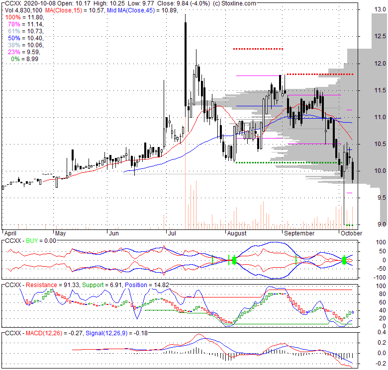This screenshot has width=388, height=370.
Task: Select the '38% = 10.06' Fibonacci level
Action: point(25,45)
